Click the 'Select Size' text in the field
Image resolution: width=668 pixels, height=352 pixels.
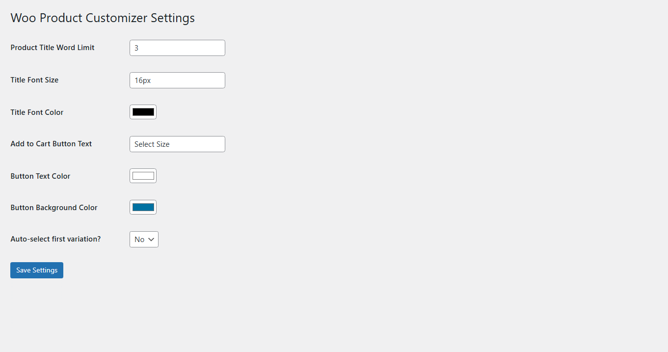pyautogui.click(x=152, y=144)
